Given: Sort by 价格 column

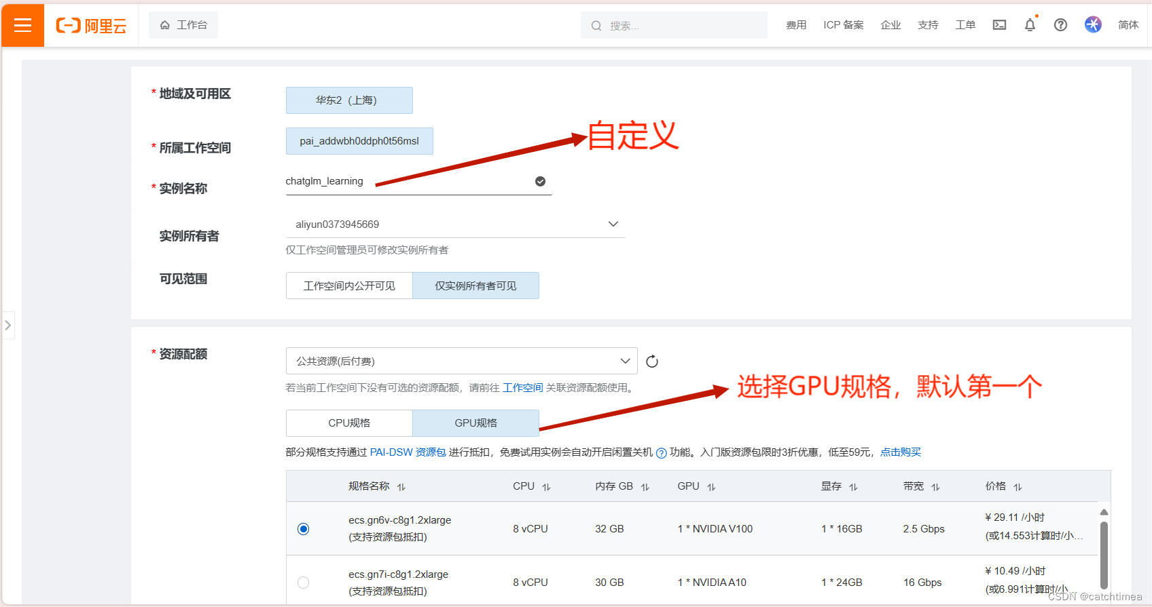Looking at the screenshot, I should pos(1018,487).
